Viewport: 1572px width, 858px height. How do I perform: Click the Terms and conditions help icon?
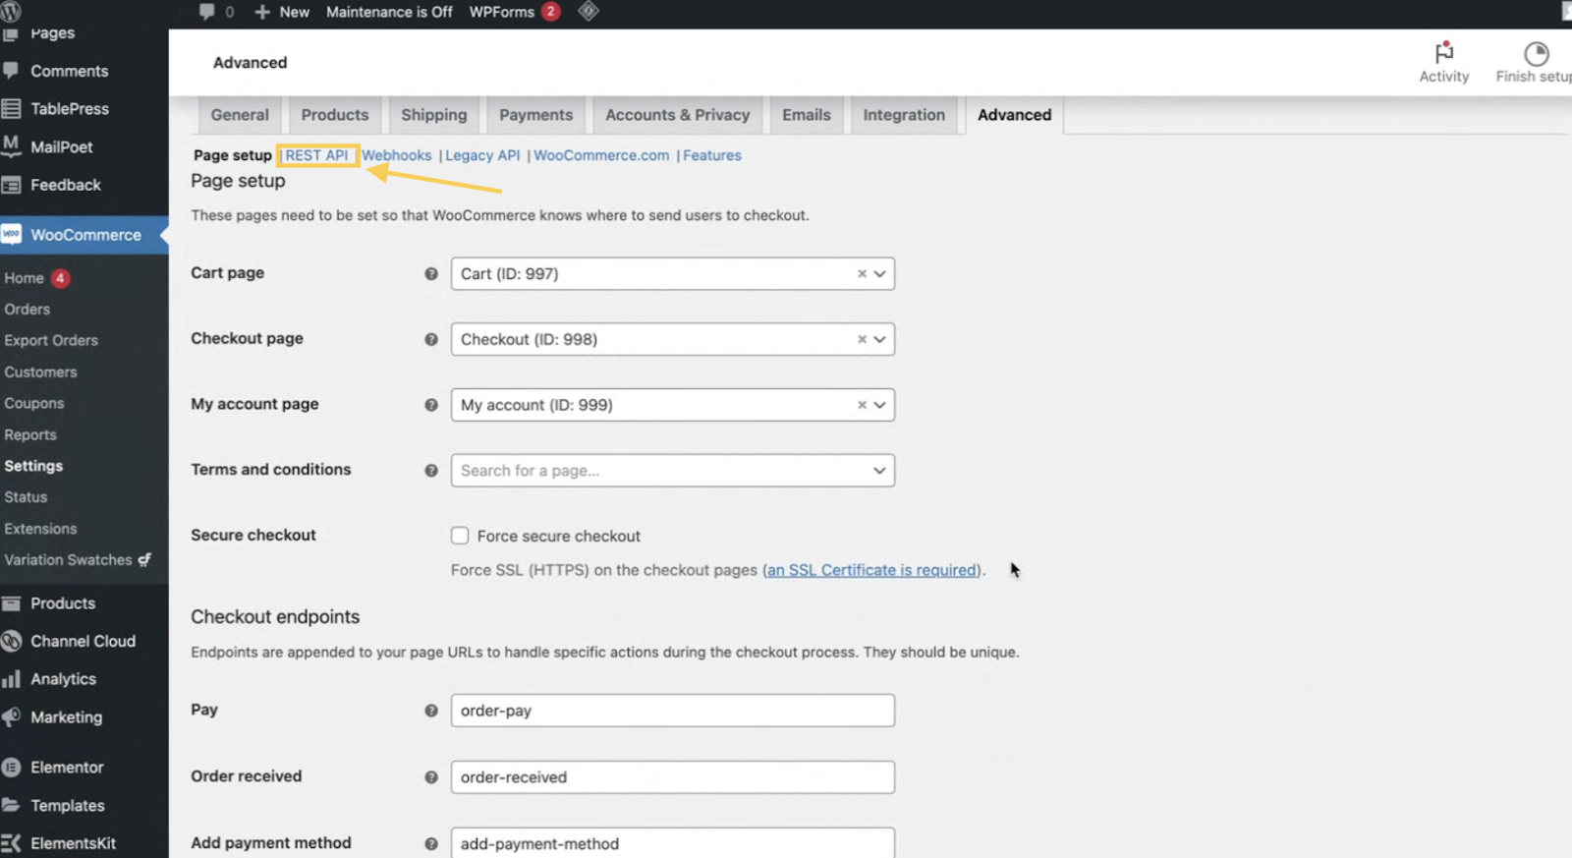click(x=430, y=471)
